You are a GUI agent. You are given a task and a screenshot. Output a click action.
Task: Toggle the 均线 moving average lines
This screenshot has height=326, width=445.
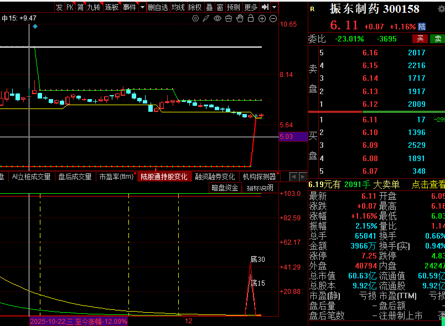pyautogui.click(x=178, y=7)
